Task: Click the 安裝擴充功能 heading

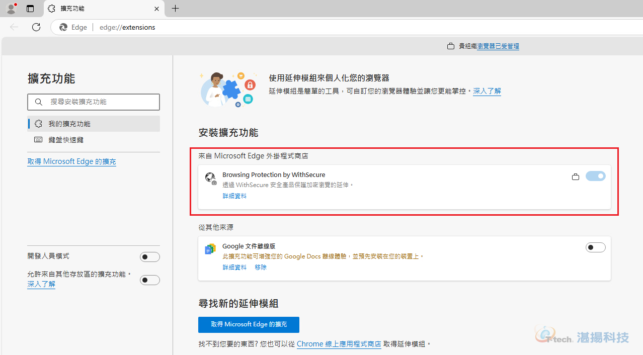Action: (228, 133)
